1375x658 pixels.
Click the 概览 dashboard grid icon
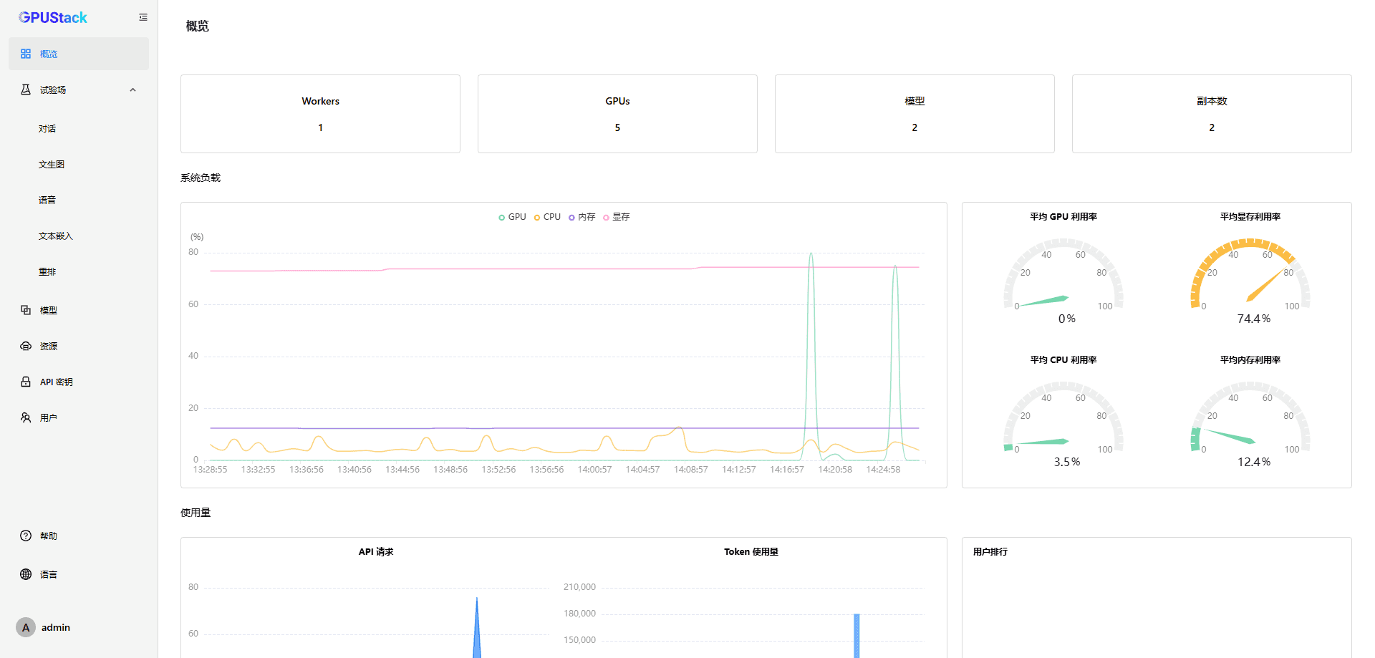26,54
